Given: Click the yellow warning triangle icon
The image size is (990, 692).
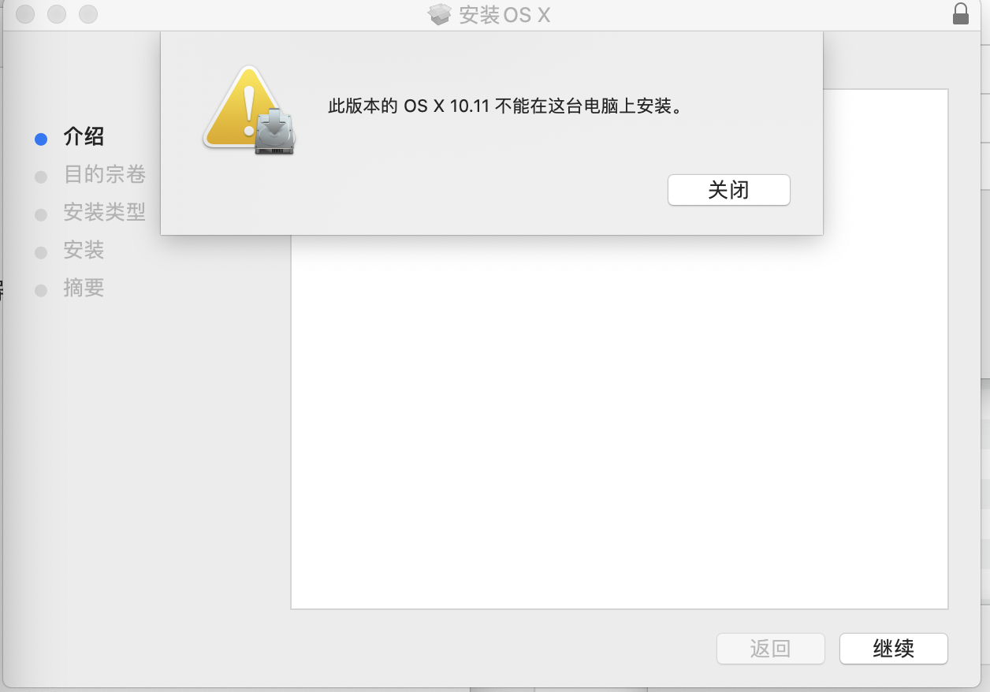Looking at the screenshot, I should (243, 107).
